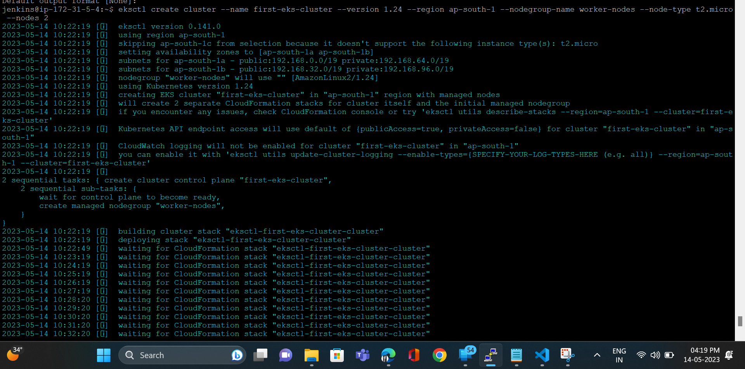
Task: Launch the Microsoft Store
Action: pyautogui.click(x=337, y=355)
